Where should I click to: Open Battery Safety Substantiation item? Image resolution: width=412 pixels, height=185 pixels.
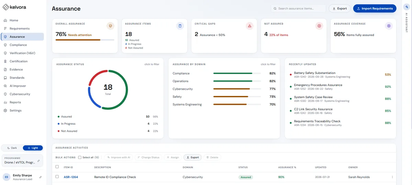coord(340,75)
